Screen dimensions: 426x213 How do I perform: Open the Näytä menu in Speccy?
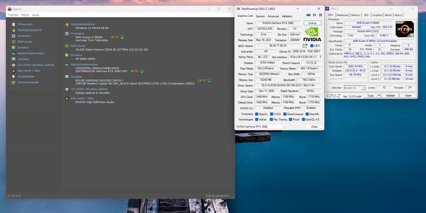click(25, 15)
